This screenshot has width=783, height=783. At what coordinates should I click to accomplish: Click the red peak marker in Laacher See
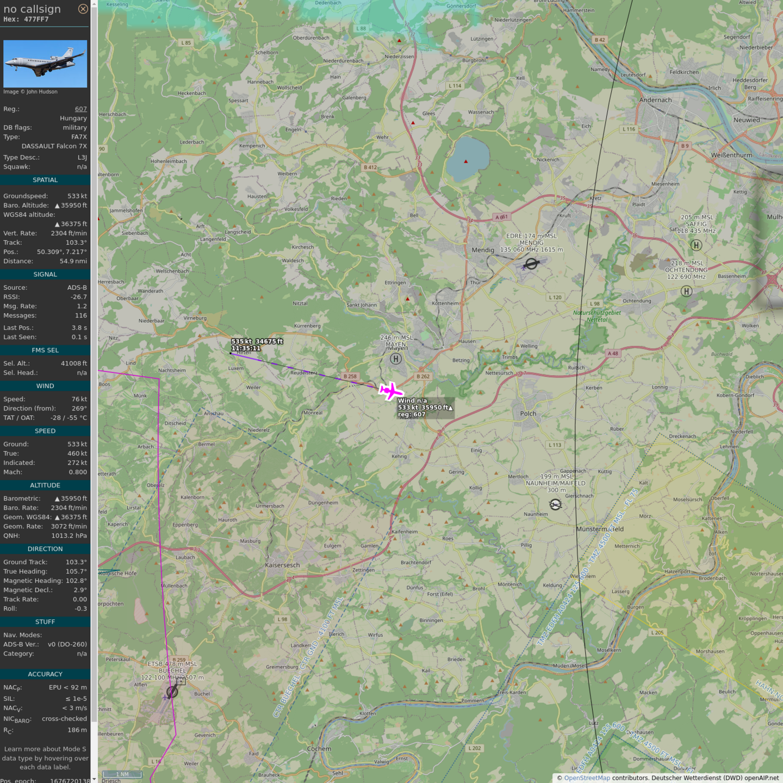(465, 161)
